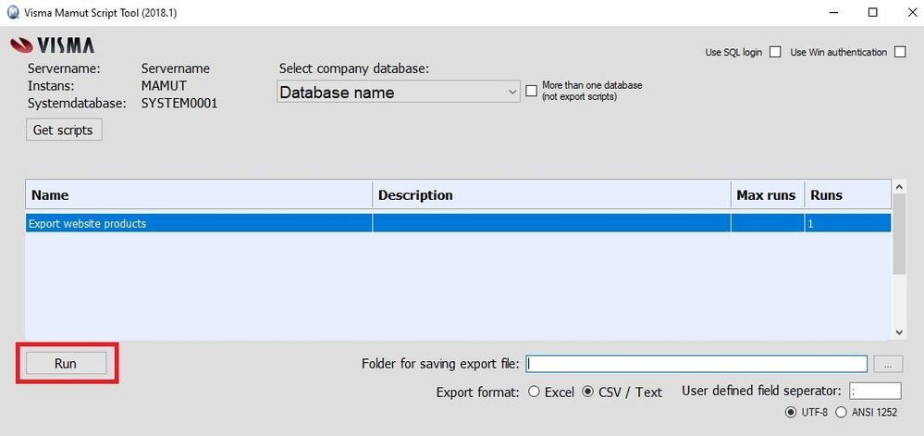Image resolution: width=924 pixels, height=436 pixels.
Task: Click the user defined field separator box
Action: (x=875, y=391)
